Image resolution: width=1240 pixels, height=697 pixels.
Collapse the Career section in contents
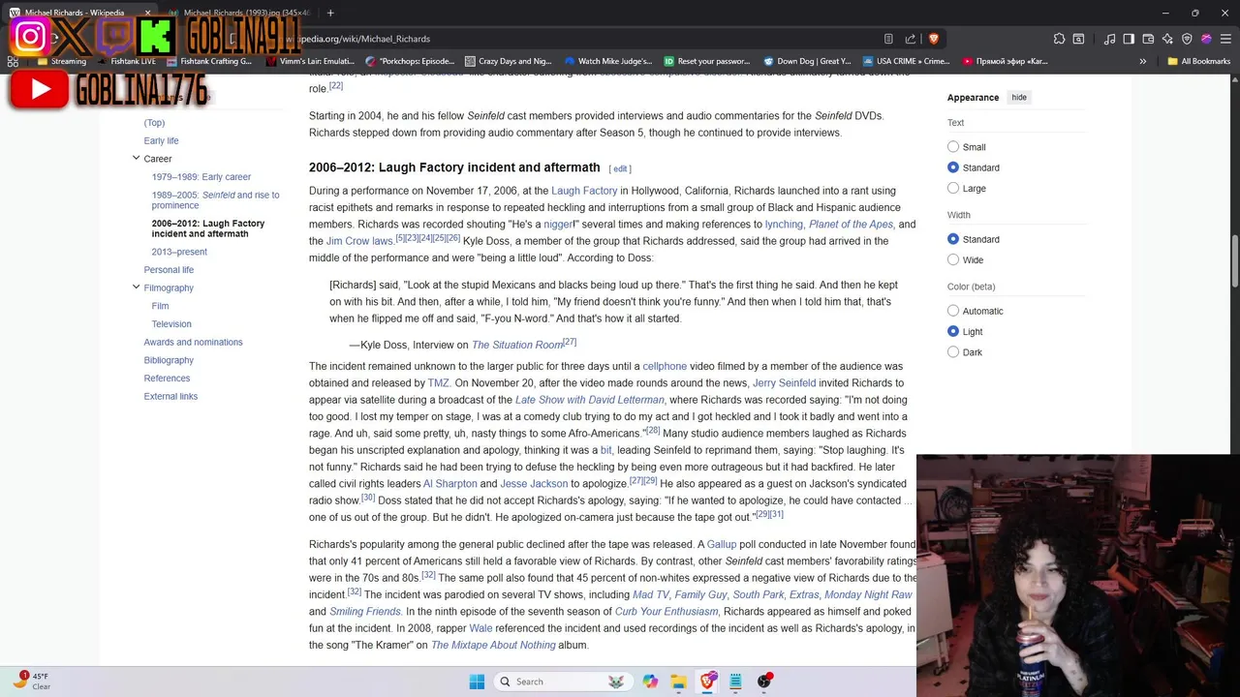point(136,158)
